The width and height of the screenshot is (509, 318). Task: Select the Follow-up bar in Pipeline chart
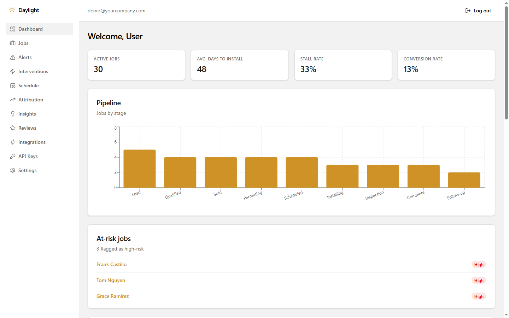pos(464,180)
